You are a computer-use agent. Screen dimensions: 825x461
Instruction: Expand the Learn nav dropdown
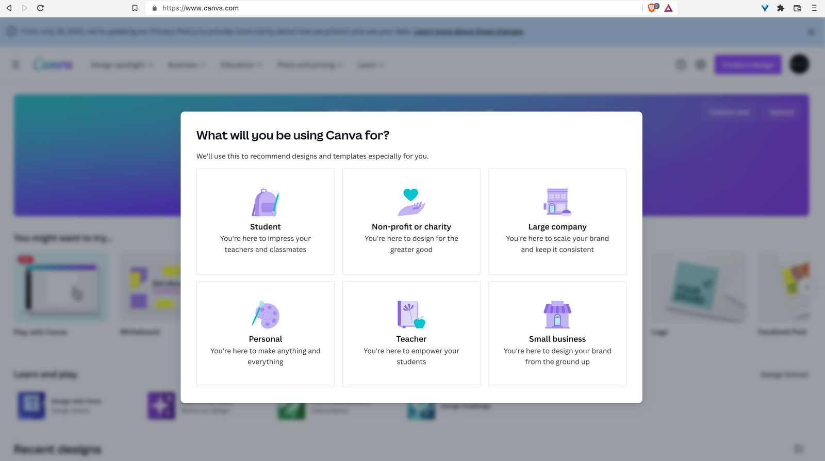click(x=371, y=65)
